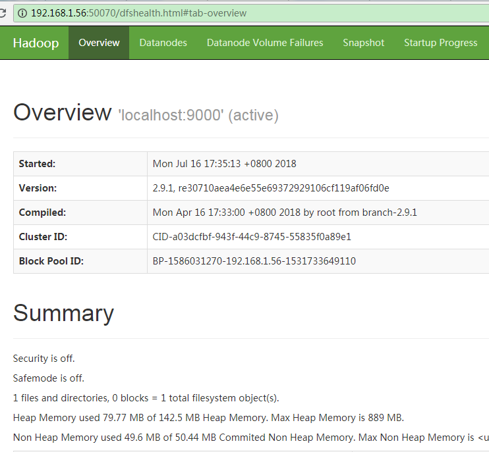
Task: Click the Cluster ID value
Action: [250, 237]
